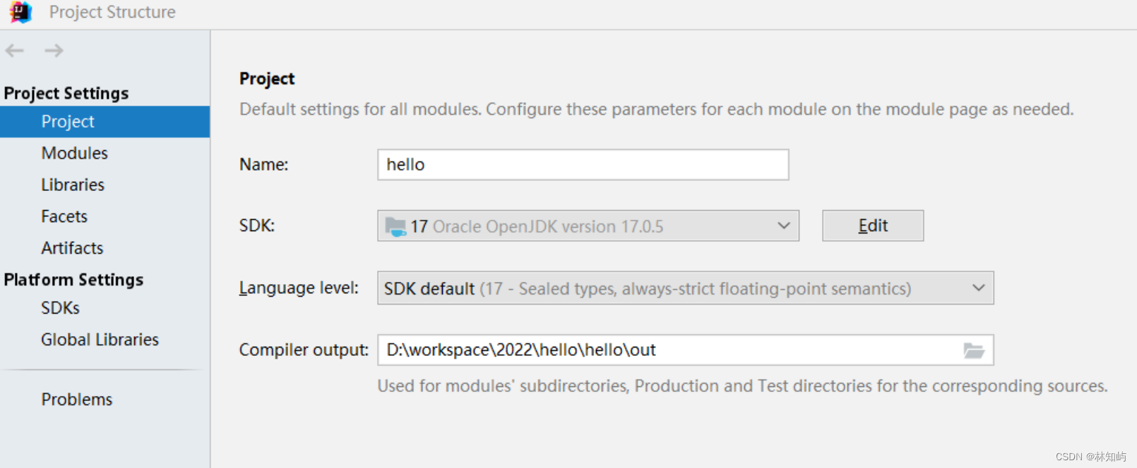Image resolution: width=1137 pixels, height=468 pixels.
Task: Select SDKs under Platform Settings
Action: tap(59, 308)
